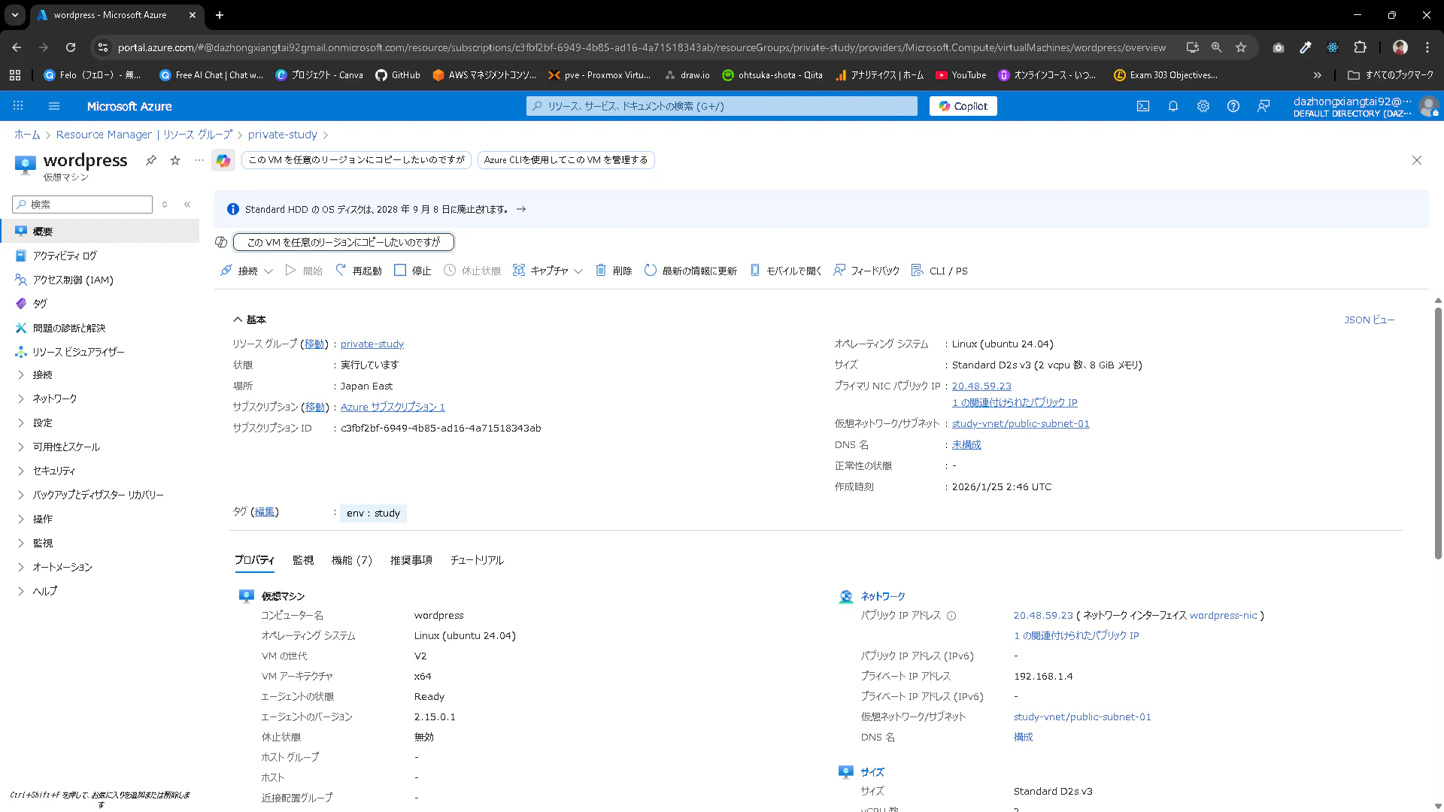Click the Copilot button

(963, 106)
